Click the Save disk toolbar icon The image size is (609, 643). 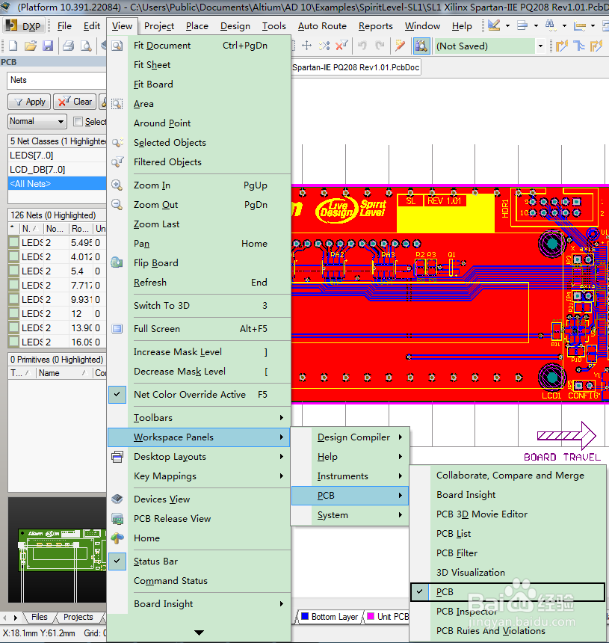point(48,46)
